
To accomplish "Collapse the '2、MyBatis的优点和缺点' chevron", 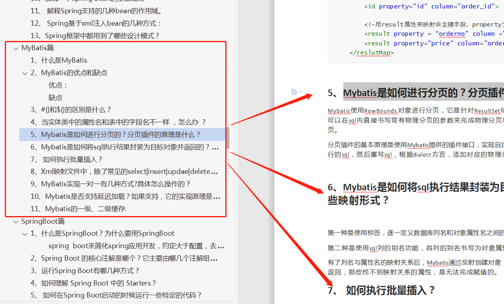I will point(25,73).
